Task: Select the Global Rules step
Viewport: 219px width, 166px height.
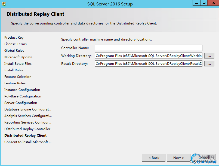Action: pyautogui.click(x=14, y=51)
